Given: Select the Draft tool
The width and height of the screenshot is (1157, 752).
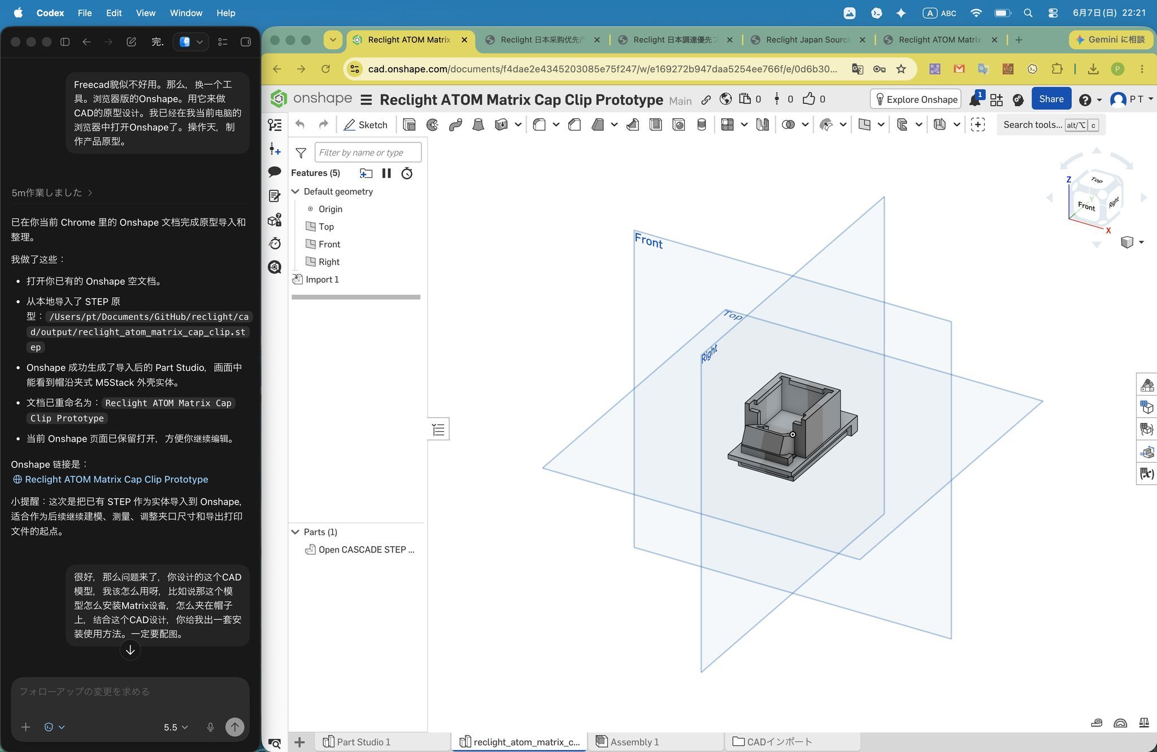Looking at the screenshot, I should click(598, 125).
